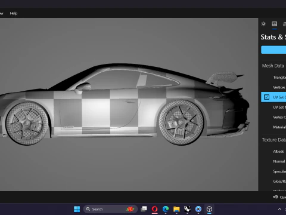The height and width of the screenshot is (215, 286).
Task: Open Microsoft Edge from the taskbar
Action: [x=166, y=209]
